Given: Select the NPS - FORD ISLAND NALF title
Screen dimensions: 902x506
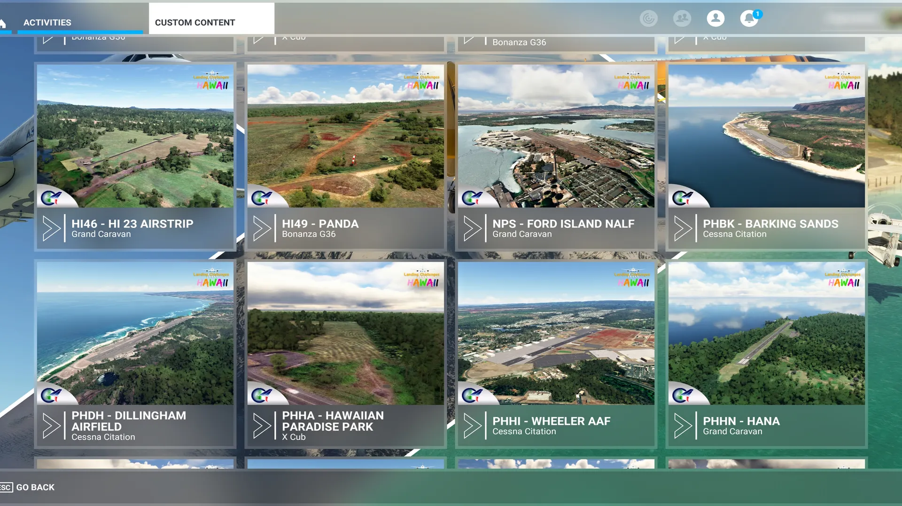Looking at the screenshot, I should click(563, 224).
